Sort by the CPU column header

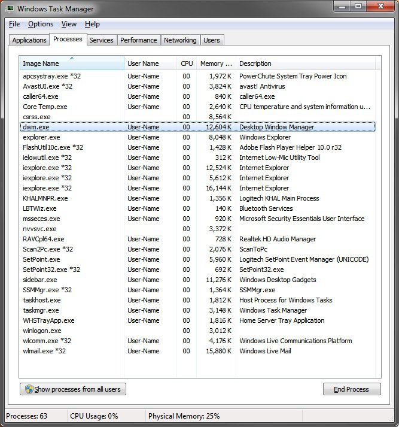(x=187, y=63)
